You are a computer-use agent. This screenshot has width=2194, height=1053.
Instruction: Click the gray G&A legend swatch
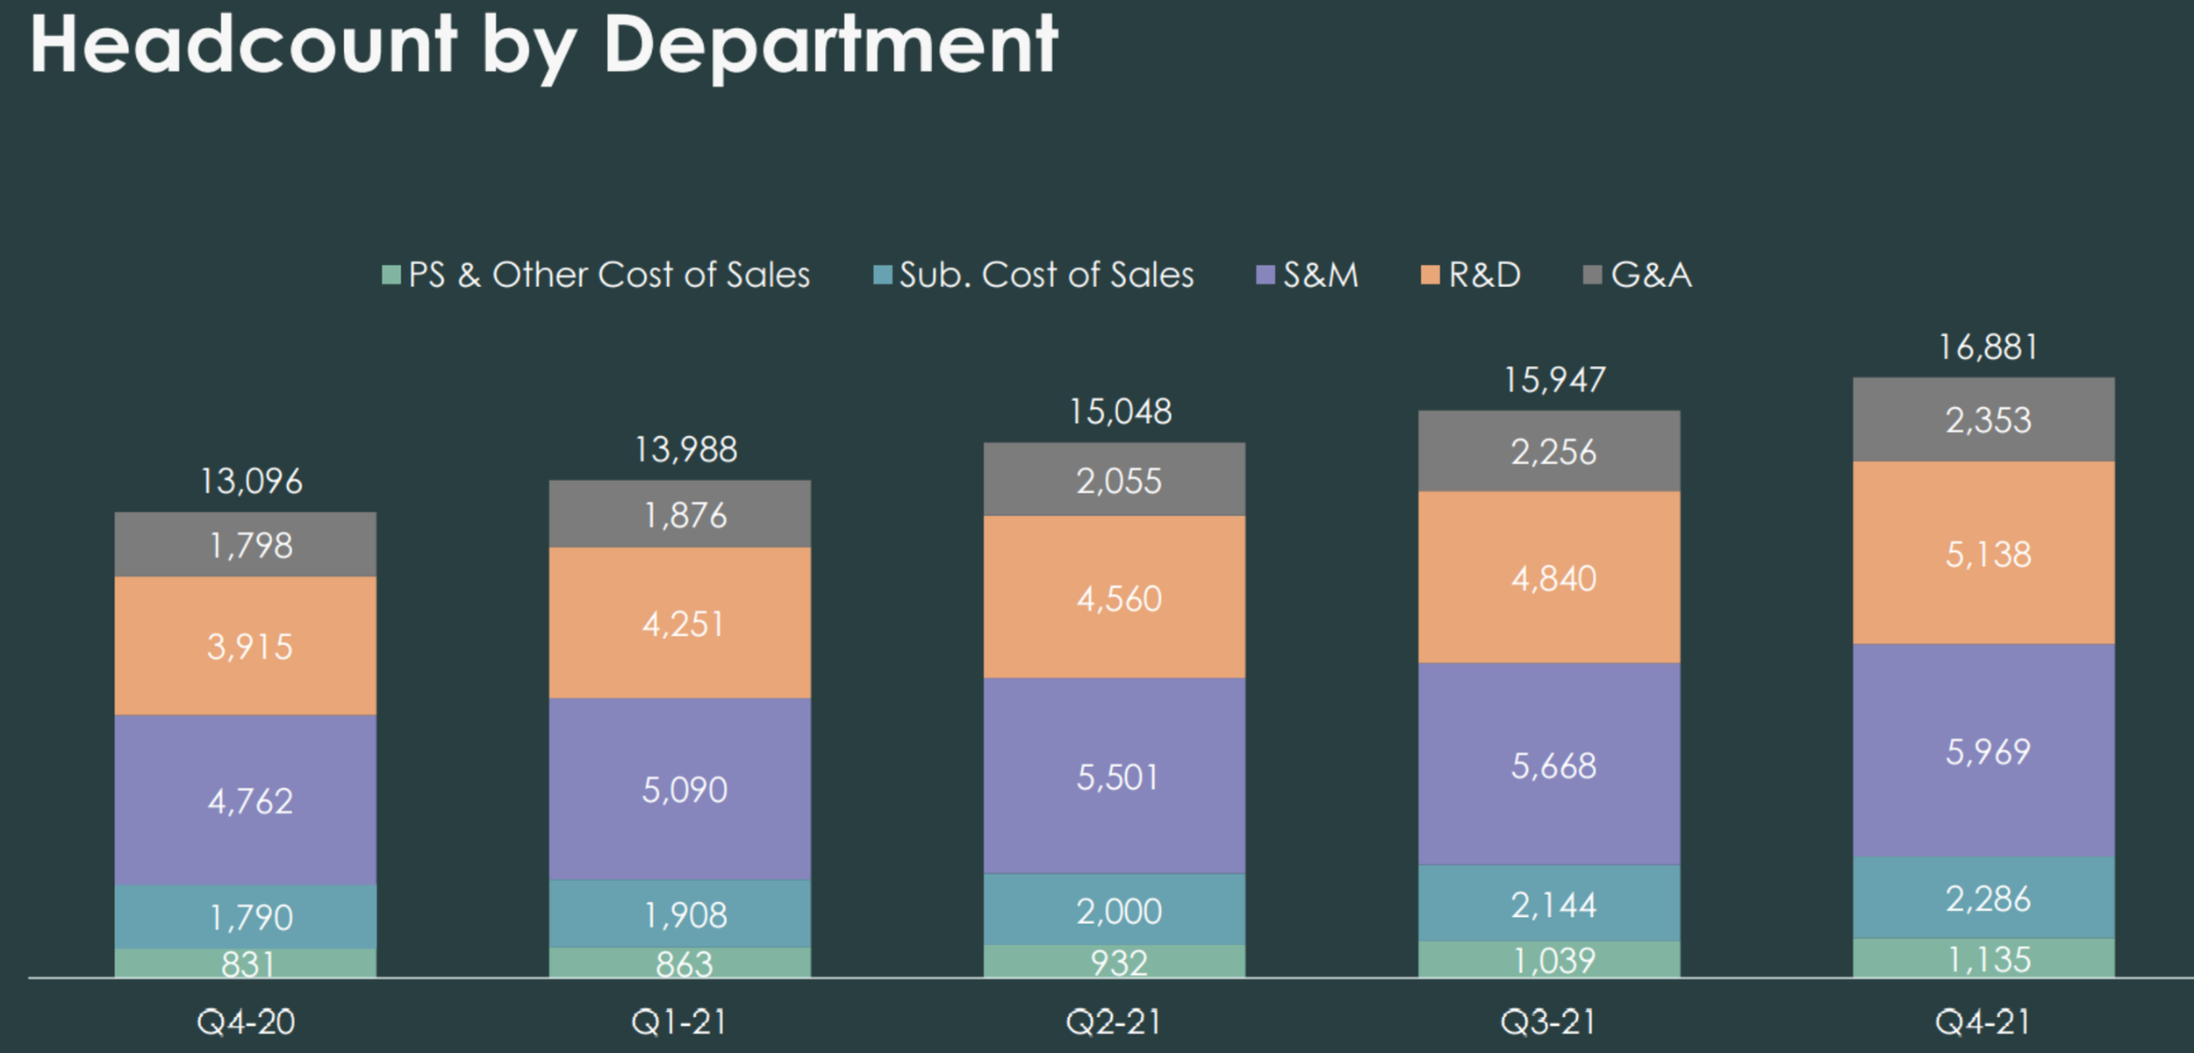(x=1593, y=276)
